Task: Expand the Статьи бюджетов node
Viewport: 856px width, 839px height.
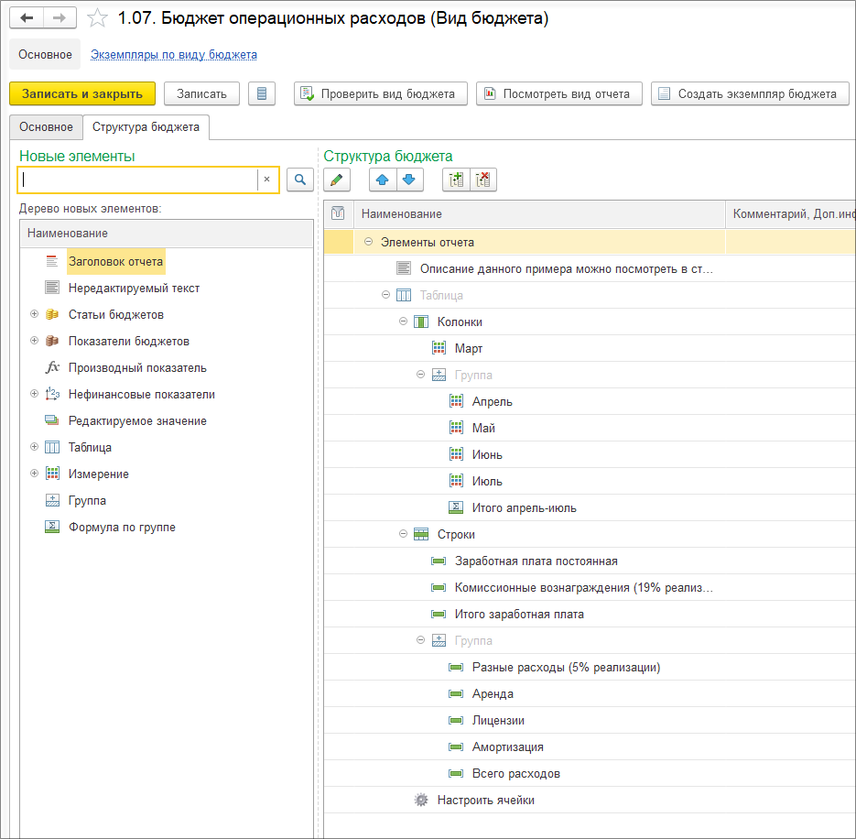Action: [35, 314]
